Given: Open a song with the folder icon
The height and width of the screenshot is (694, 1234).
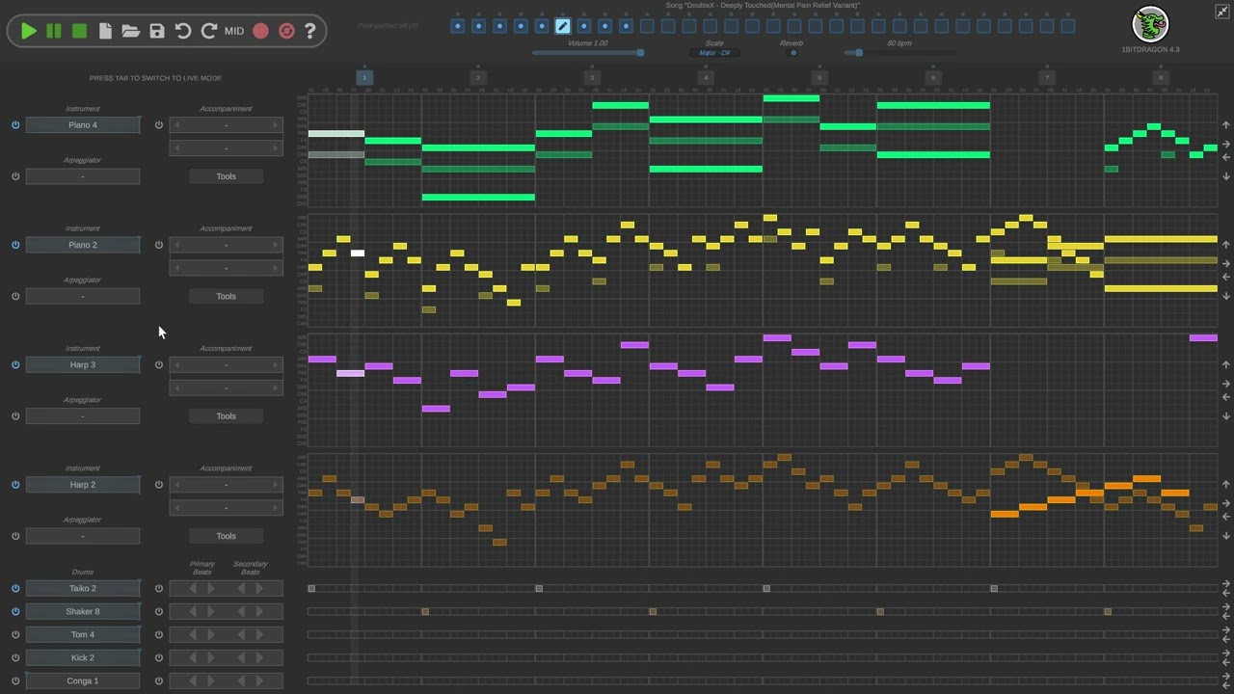Looking at the screenshot, I should (130, 31).
